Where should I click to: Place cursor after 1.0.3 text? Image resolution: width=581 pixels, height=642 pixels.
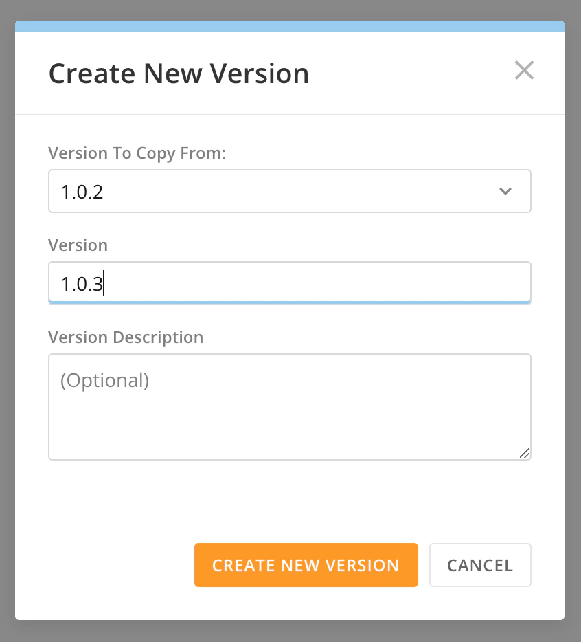[104, 284]
